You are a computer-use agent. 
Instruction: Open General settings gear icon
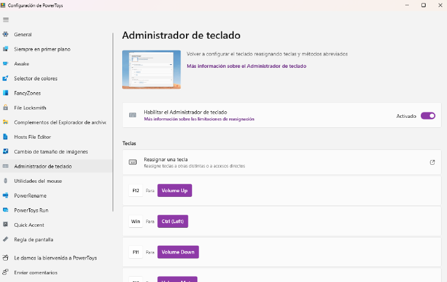tap(6, 35)
